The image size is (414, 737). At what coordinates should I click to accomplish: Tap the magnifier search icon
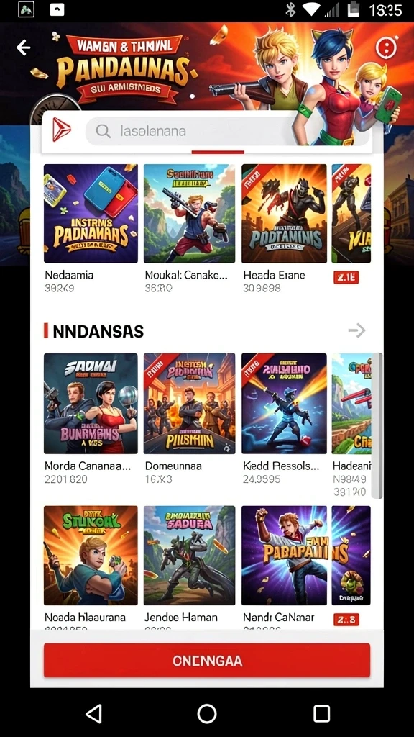[103, 131]
